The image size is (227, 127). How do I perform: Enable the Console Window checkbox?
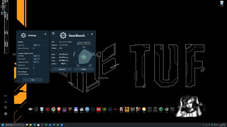(x=34, y=74)
